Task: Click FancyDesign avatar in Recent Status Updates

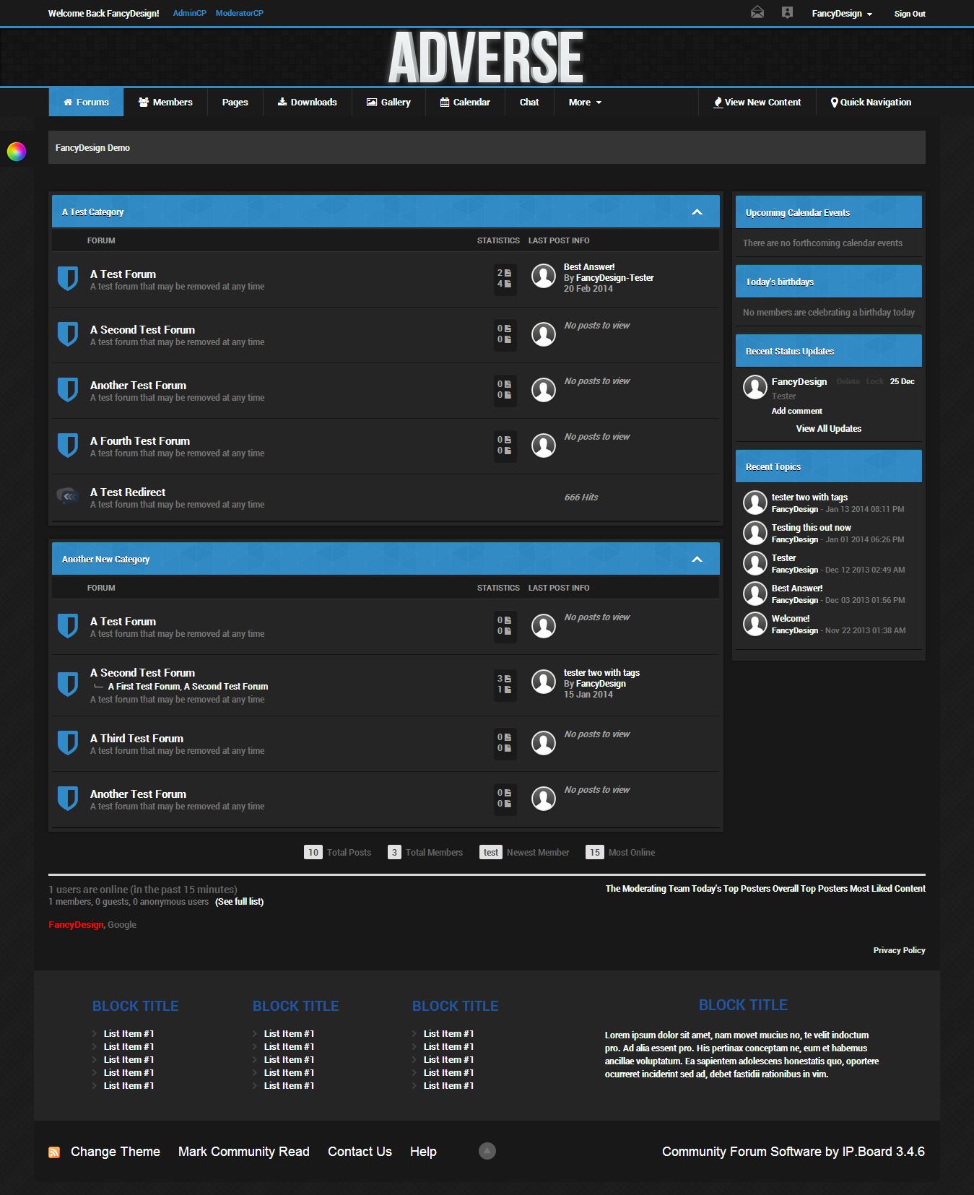Action: 755,387
